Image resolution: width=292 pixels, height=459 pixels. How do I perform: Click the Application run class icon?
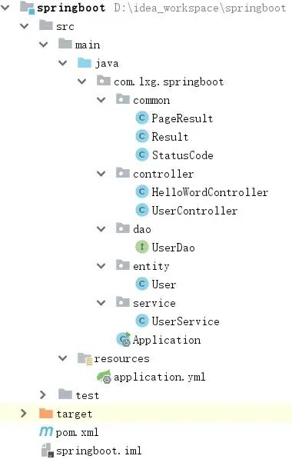pyautogui.click(x=124, y=340)
